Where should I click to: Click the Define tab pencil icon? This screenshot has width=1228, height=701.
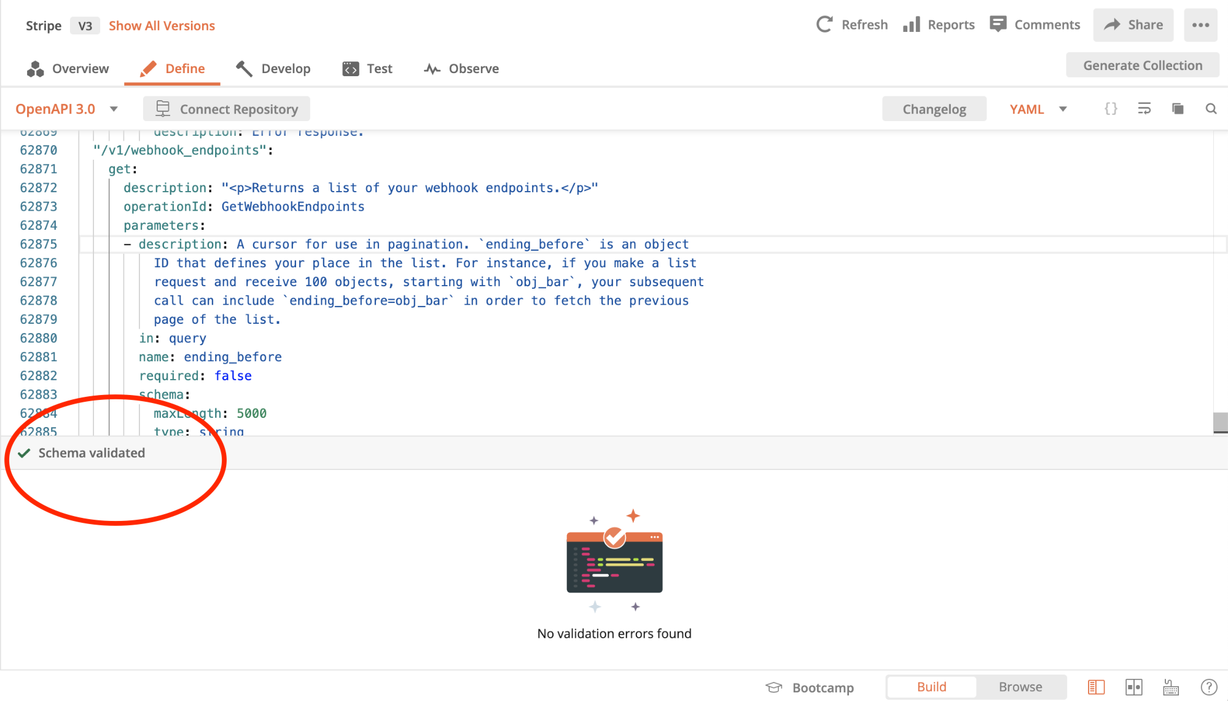[x=147, y=69]
